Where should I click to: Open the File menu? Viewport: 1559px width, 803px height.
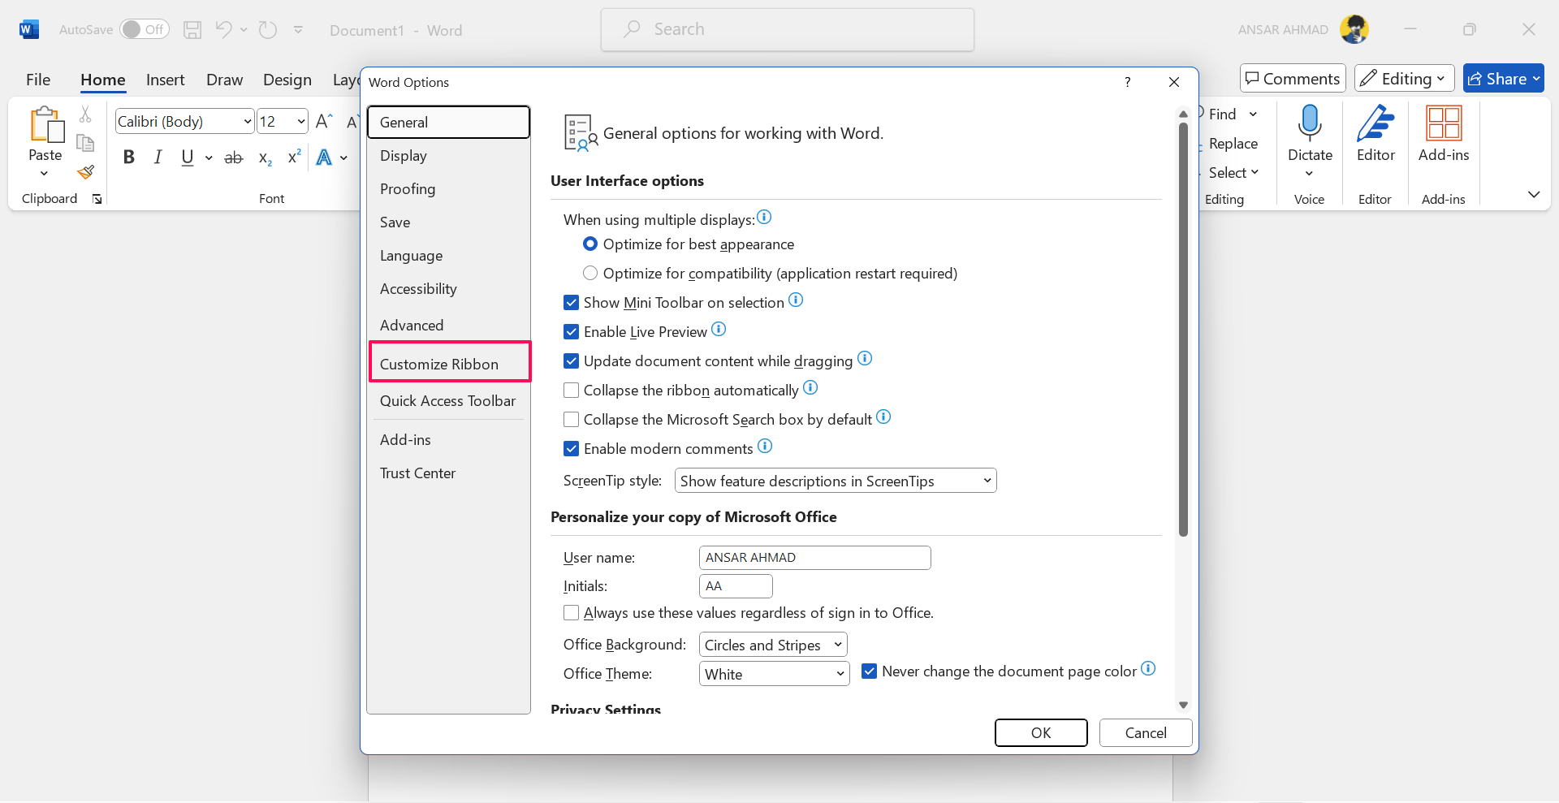(x=38, y=80)
